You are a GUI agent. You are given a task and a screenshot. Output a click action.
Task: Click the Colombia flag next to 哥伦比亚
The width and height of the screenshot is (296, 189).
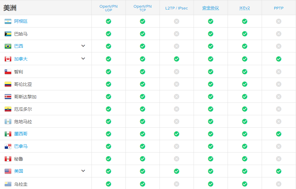pyautogui.click(x=8, y=84)
